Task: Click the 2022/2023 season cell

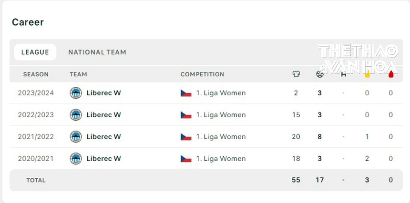Action: coord(36,115)
